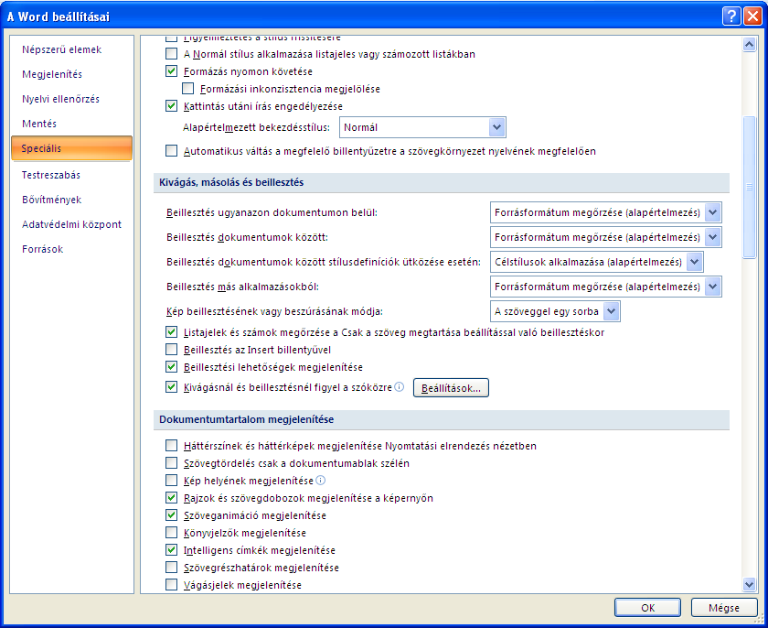The image size is (768, 628).
Task: Click info icon beside Kivágásnál és beillesztésnél
Action: (x=400, y=387)
